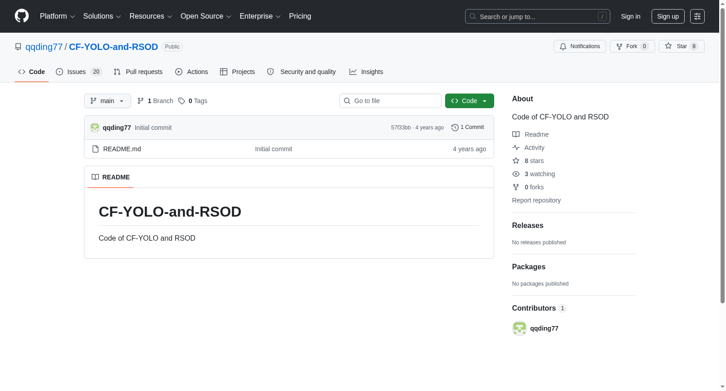Click the Releases heading link
The height and width of the screenshot is (391, 726).
coord(528,226)
